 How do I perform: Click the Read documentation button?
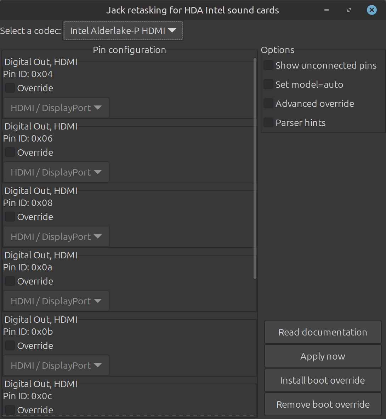[x=323, y=332]
